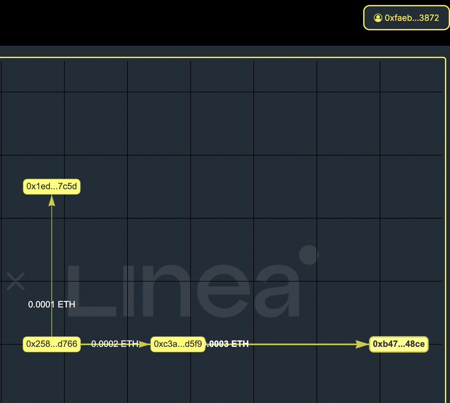
Task: Click the 0.0001 ETH edge label
Action: pyautogui.click(x=52, y=304)
